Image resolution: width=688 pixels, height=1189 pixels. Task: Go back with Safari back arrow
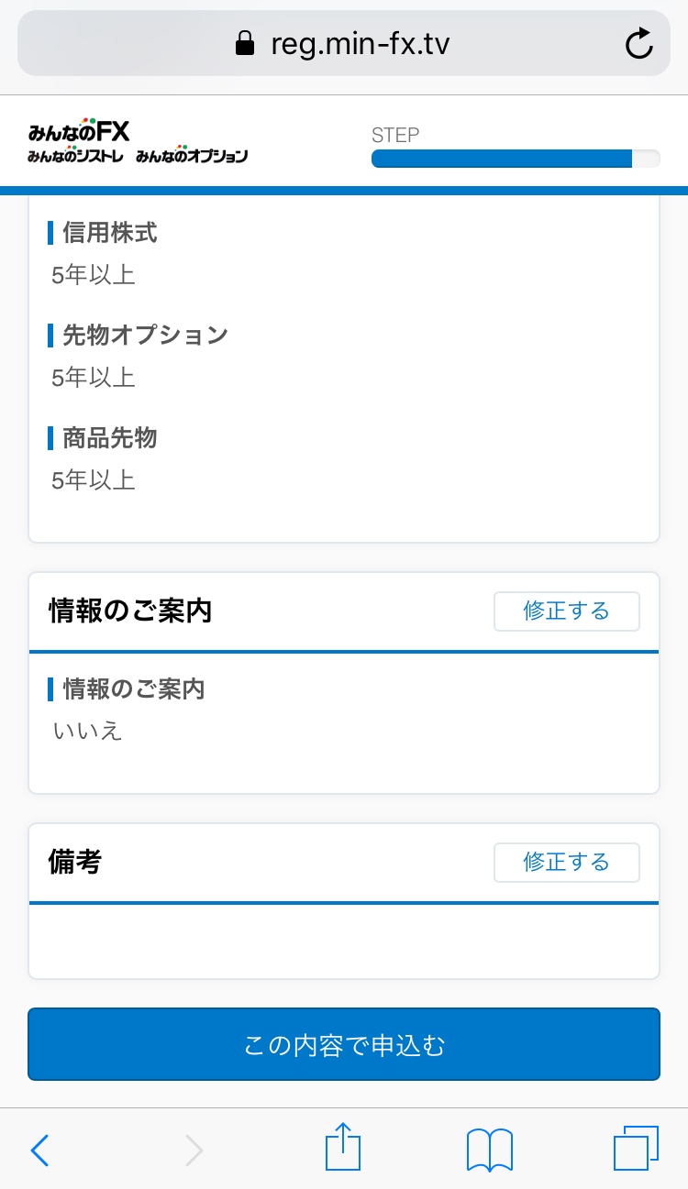click(x=39, y=1150)
